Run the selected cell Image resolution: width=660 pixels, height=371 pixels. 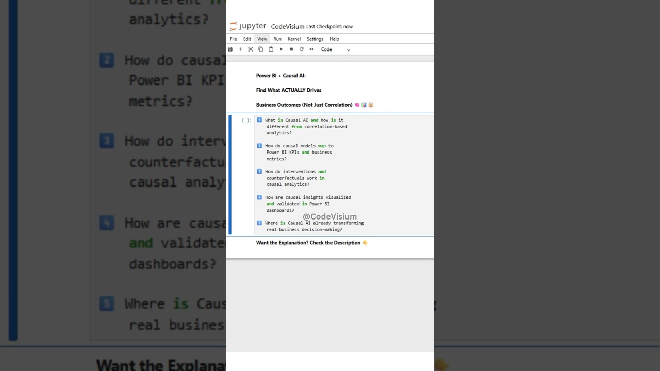[281, 49]
